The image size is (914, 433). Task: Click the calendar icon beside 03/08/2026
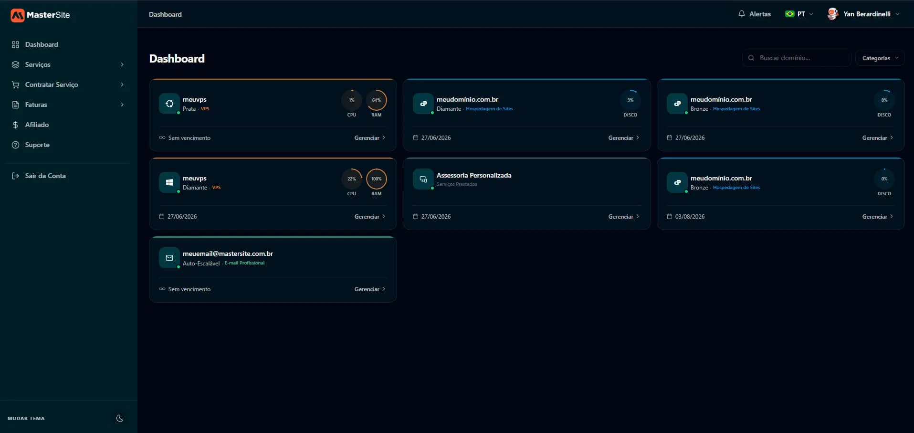pos(670,216)
